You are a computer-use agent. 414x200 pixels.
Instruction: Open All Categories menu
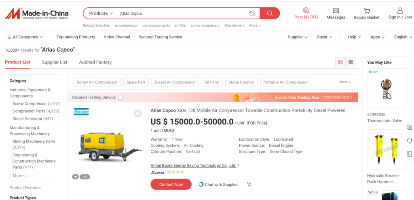point(25,37)
